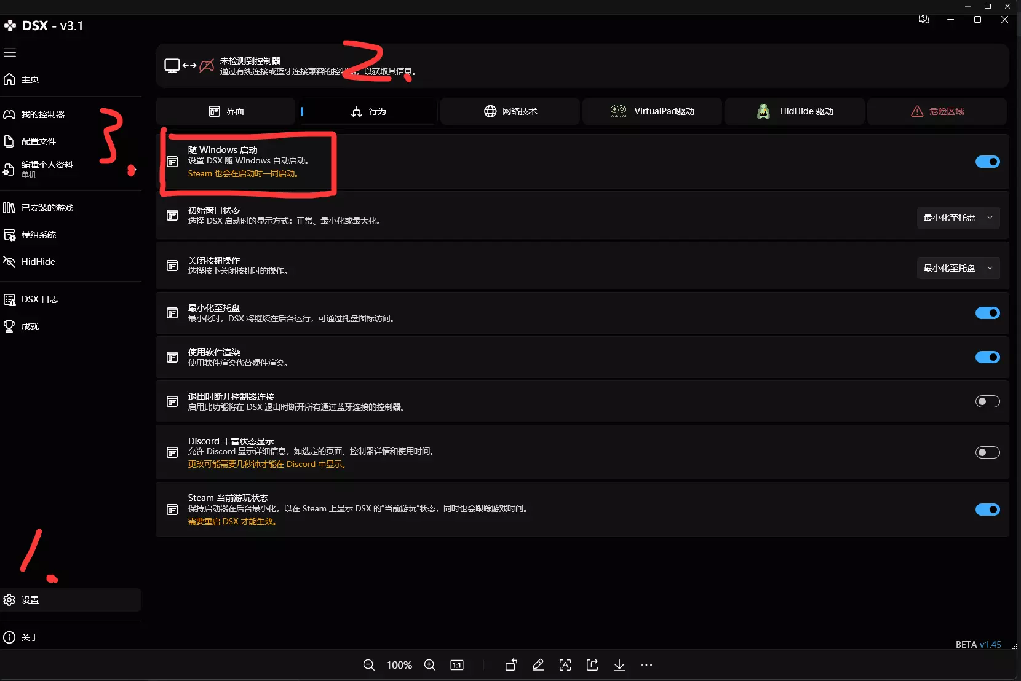The height and width of the screenshot is (681, 1021).
Task: Click the feedback help icon in title bar
Action: click(x=924, y=20)
